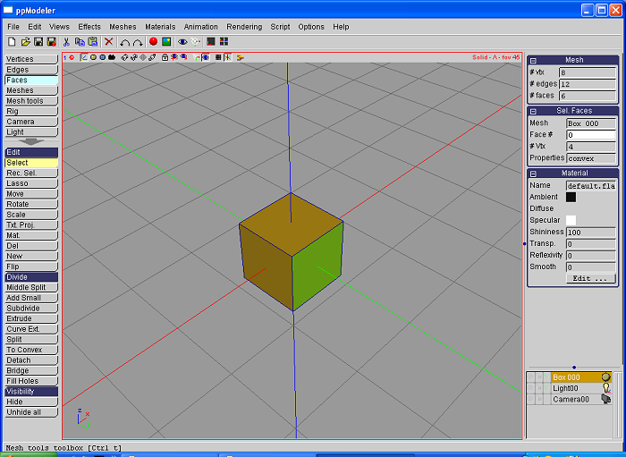Click the Cut scissors icon
Image resolution: width=626 pixels, height=457 pixels.
(66, 42)
